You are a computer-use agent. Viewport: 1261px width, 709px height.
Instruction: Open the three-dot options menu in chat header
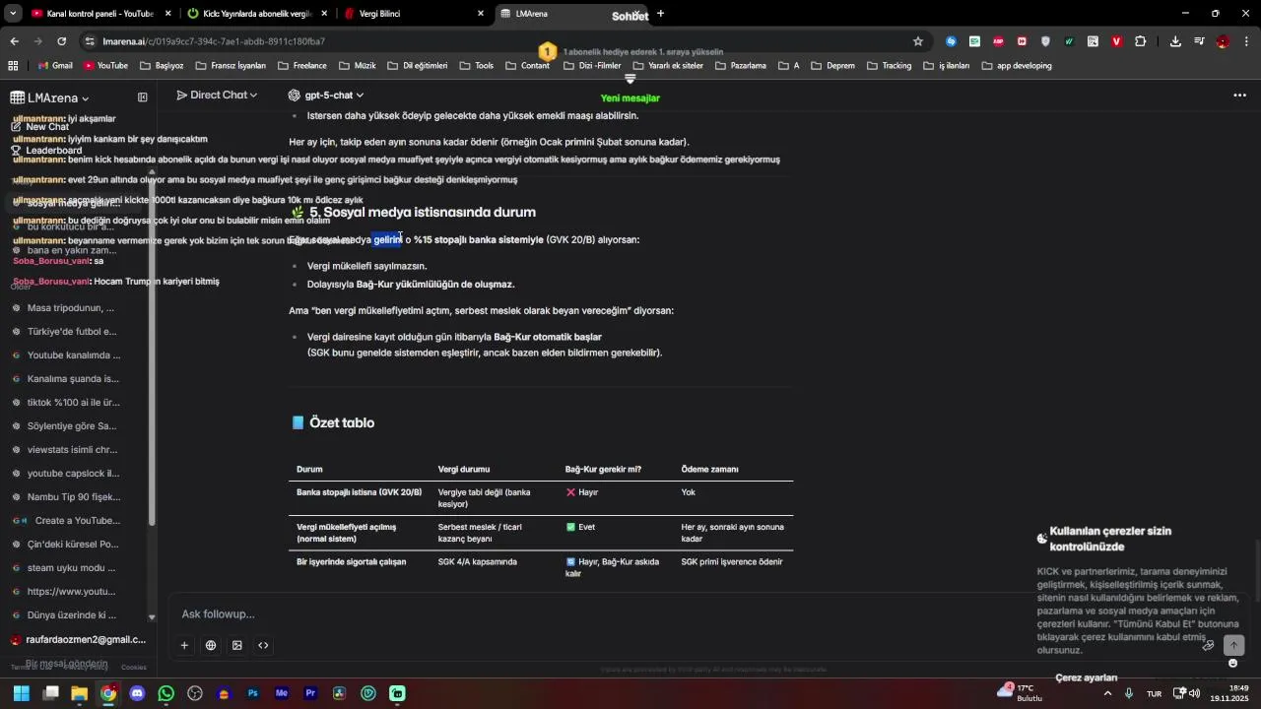(x=1239, y=96)
